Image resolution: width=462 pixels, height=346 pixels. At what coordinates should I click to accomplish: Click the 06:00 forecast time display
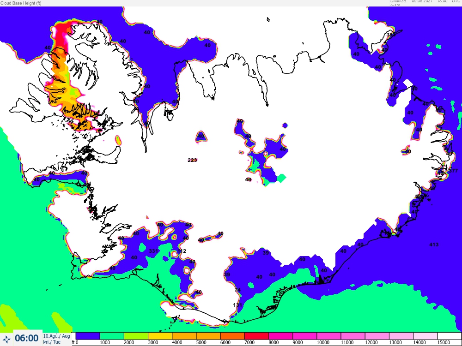point(26,338)
